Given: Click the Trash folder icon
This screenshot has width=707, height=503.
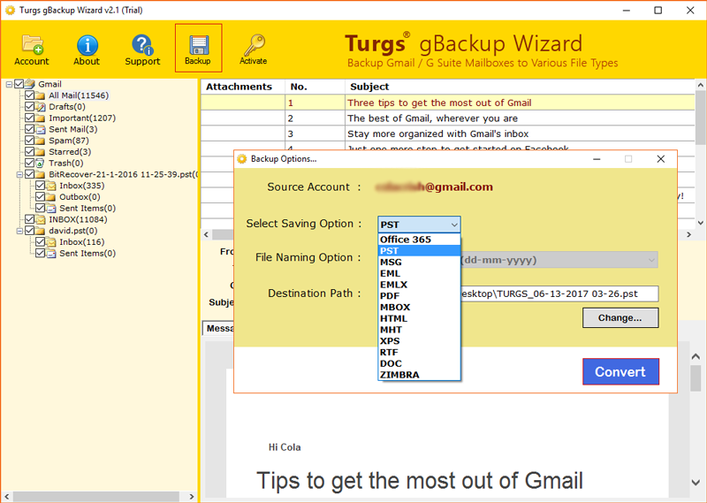Looking at the screenshot, I should (40, 163).
